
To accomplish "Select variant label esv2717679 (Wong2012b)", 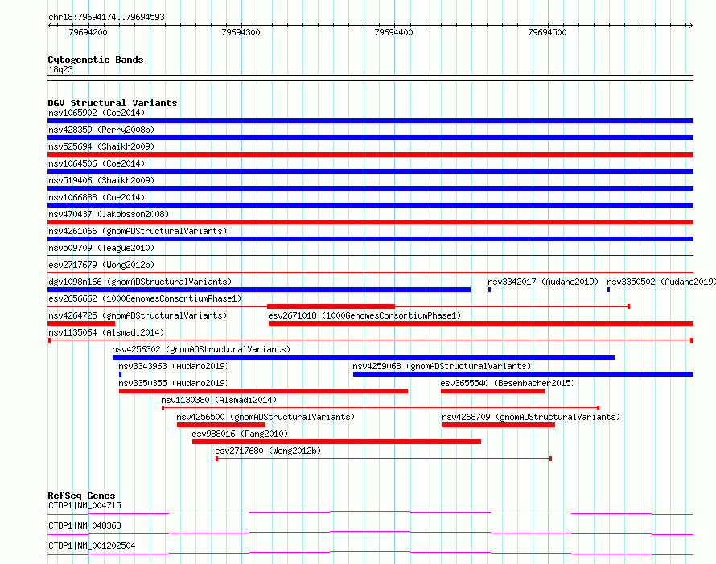I will (x=101, y=265).
